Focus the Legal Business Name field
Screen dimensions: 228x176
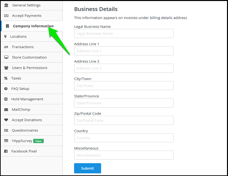(x=124, y=33)
